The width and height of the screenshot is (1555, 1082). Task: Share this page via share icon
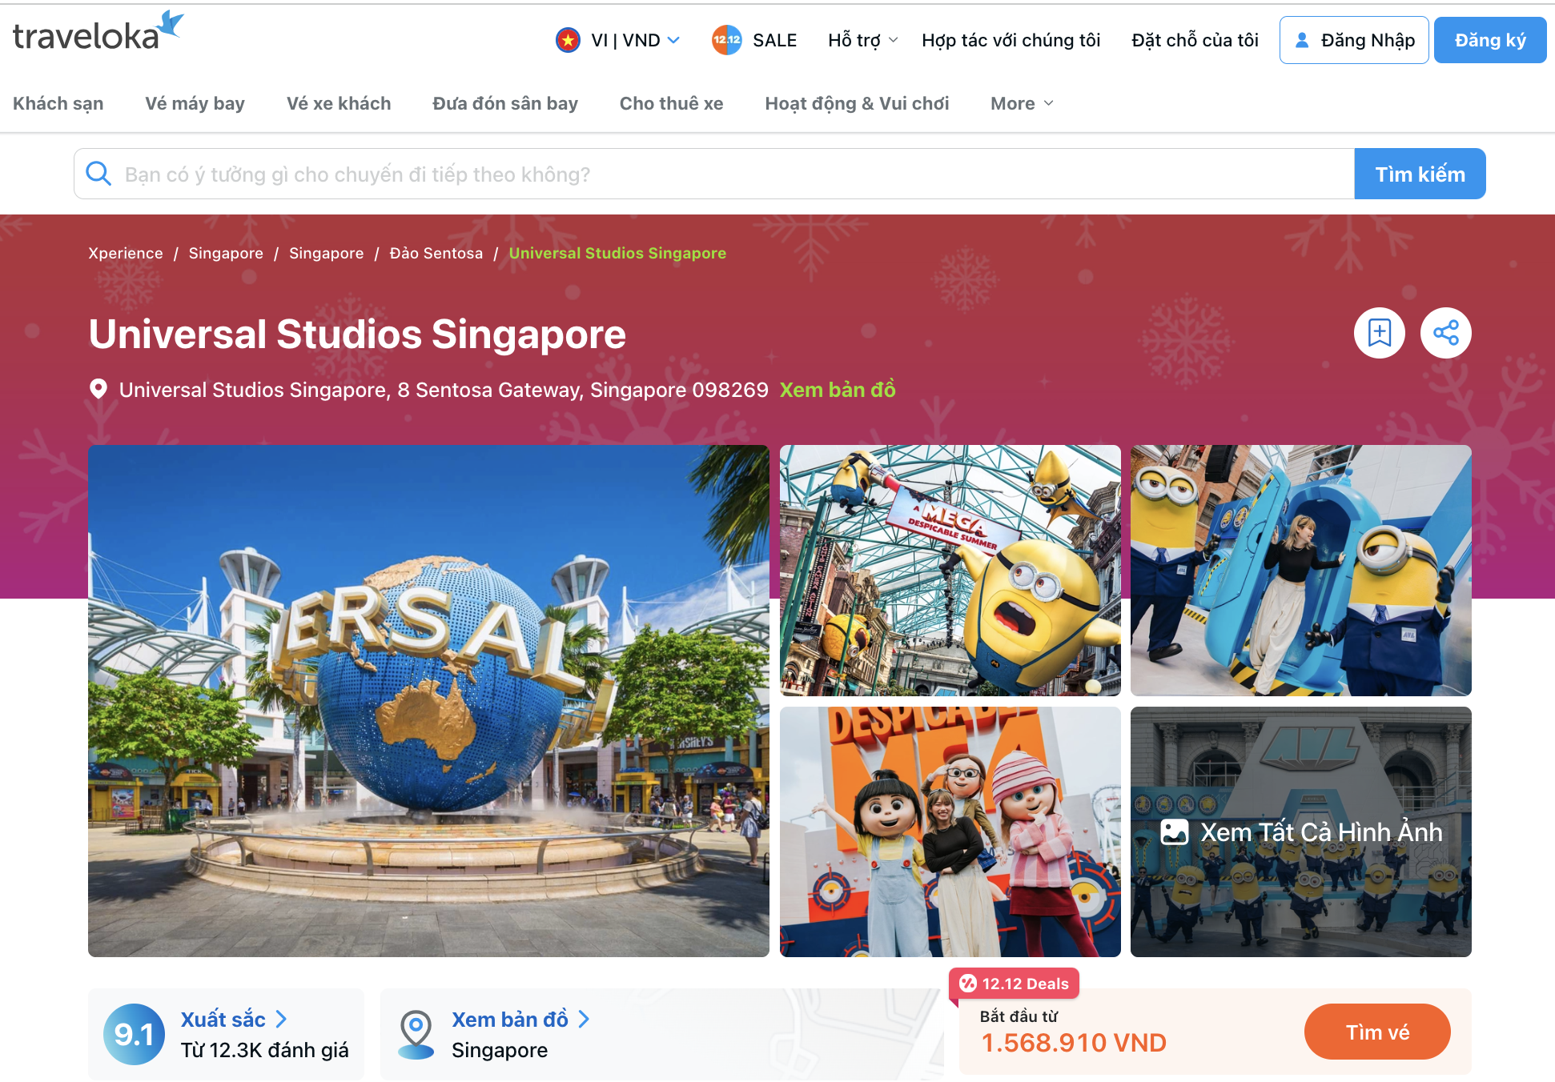(1445, 333)
